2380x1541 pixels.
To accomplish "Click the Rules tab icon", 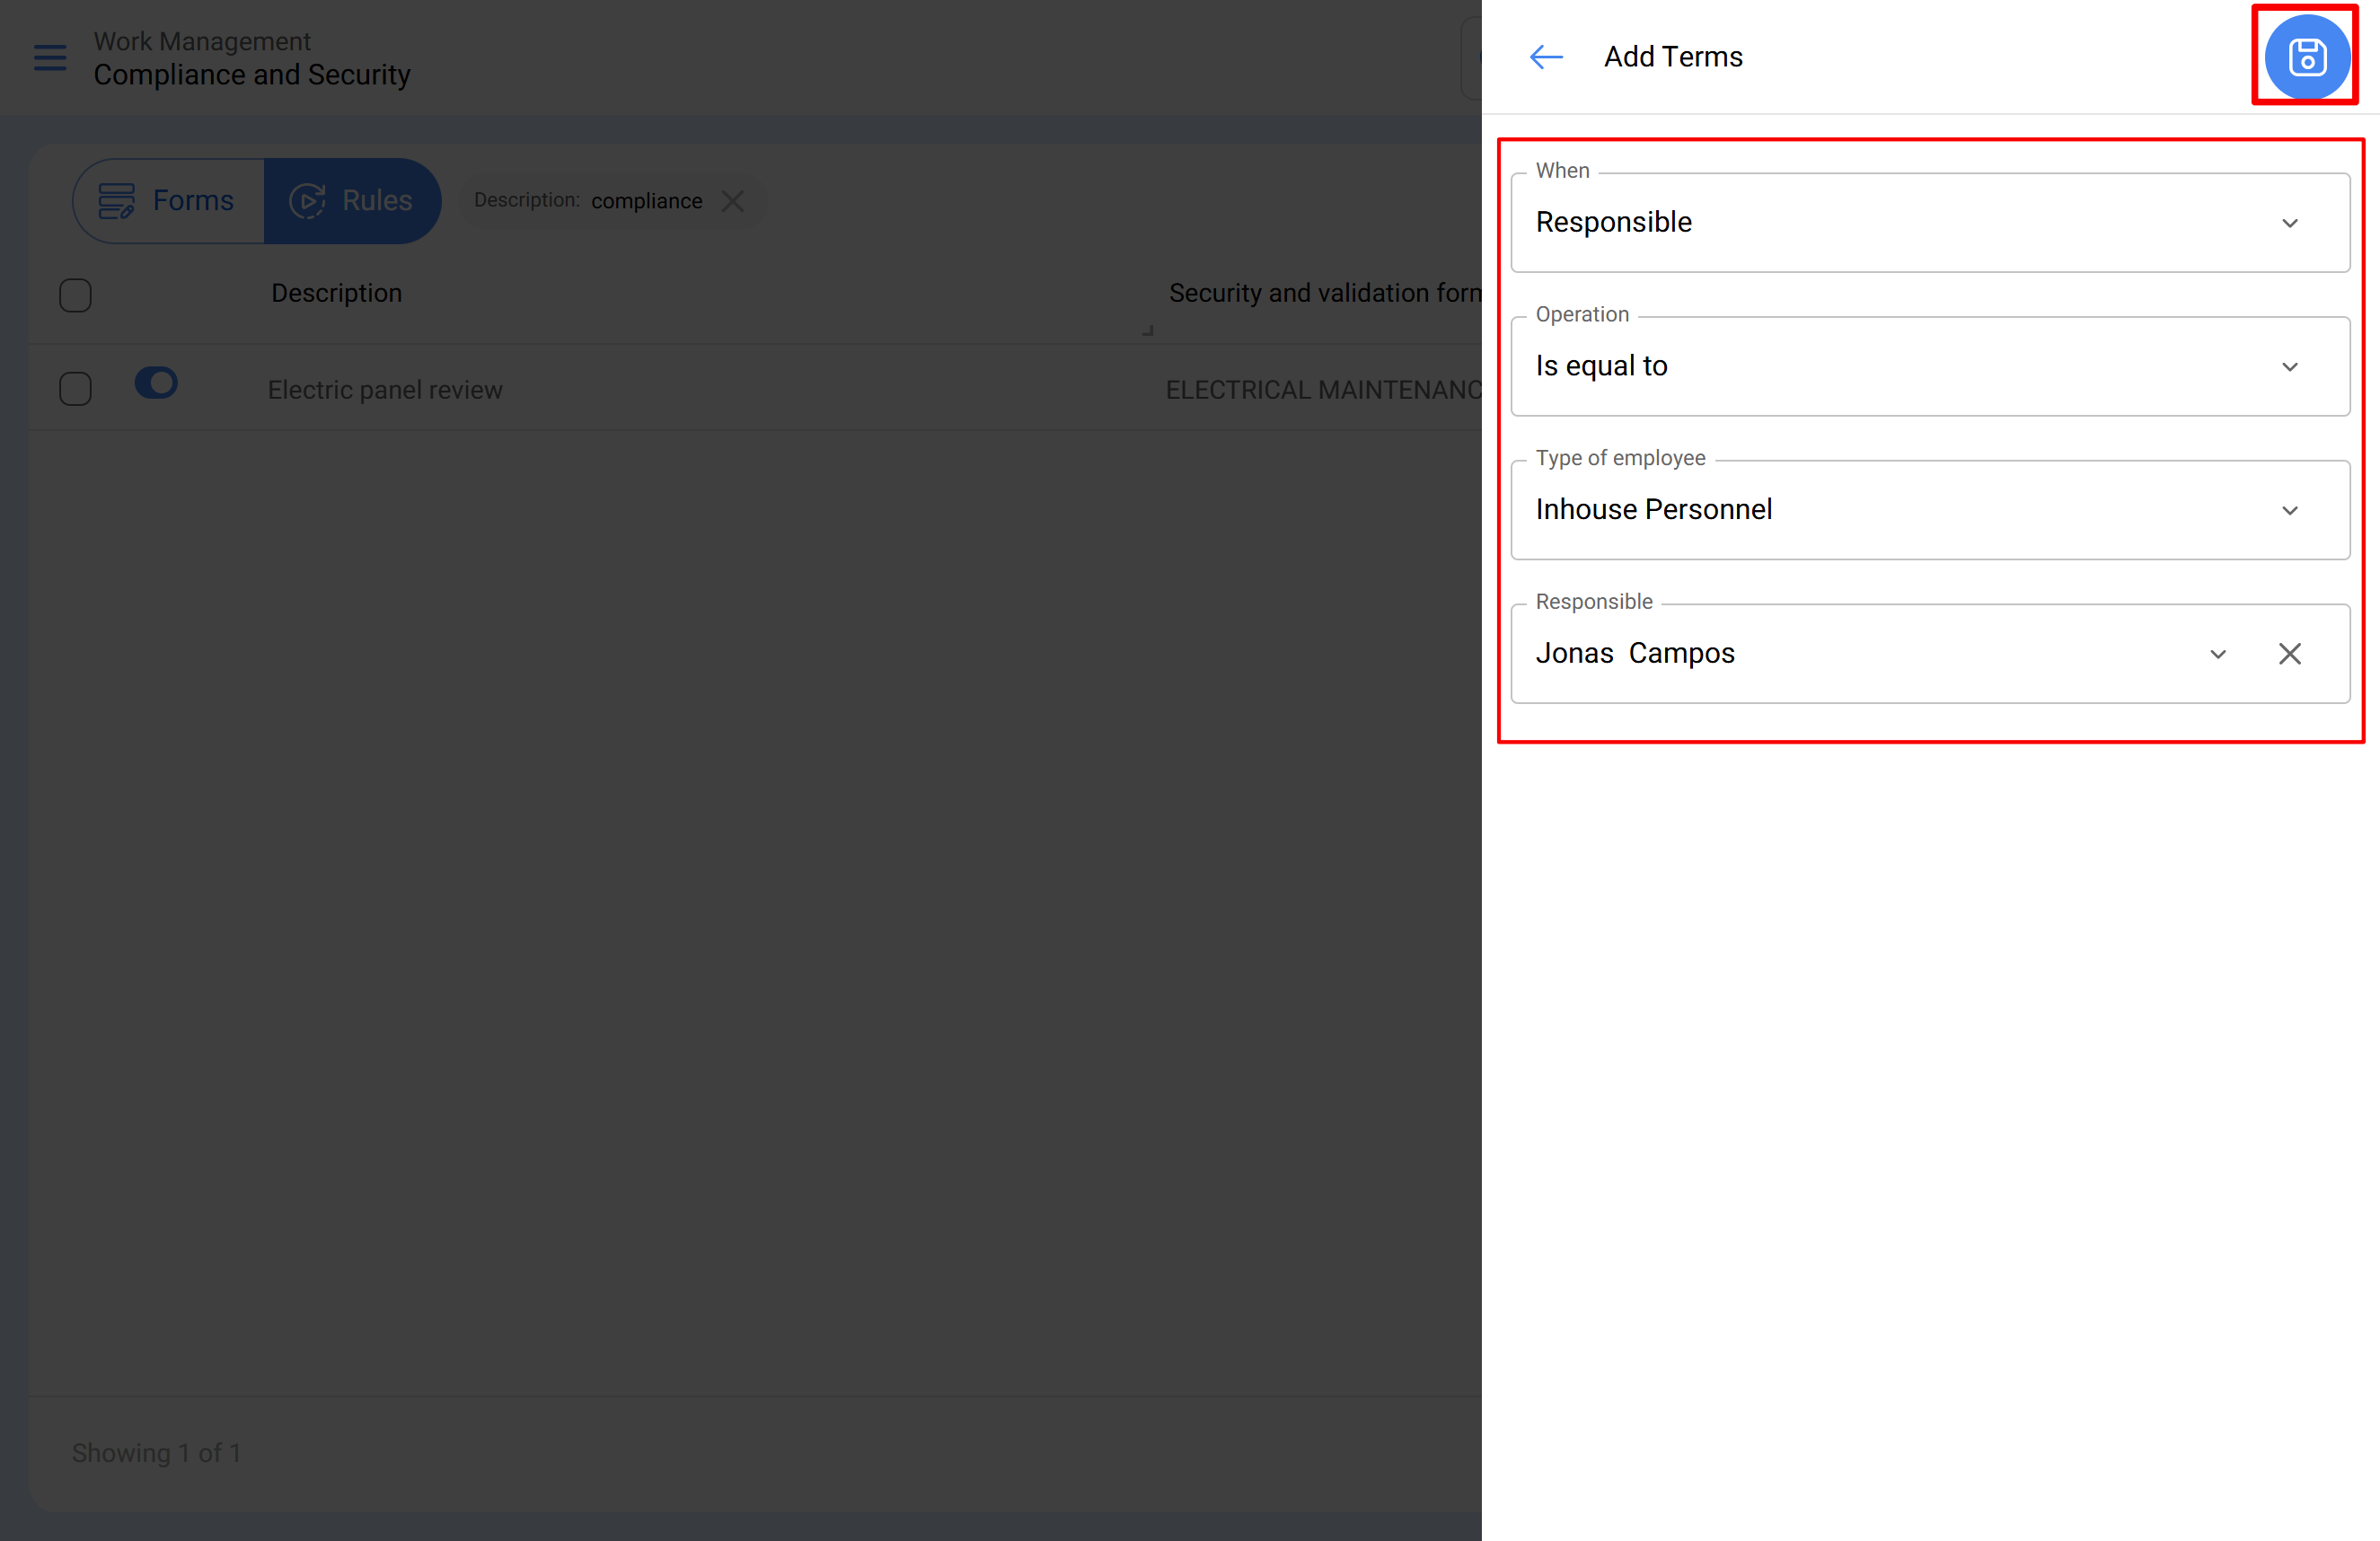I will coord(307,201).
